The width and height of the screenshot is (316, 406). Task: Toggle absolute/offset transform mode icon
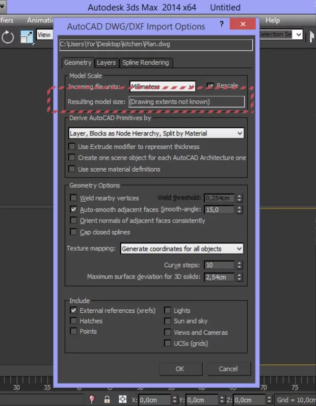pyautogui.click(x=122, y=399)
